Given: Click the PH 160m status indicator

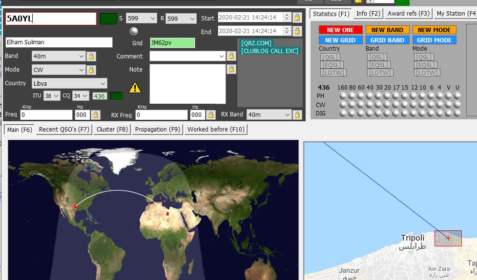Looking at the screenshot, I should (x=343, y=96).
